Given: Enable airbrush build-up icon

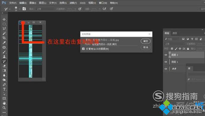Looking at the screenshot, I should 104,9.
